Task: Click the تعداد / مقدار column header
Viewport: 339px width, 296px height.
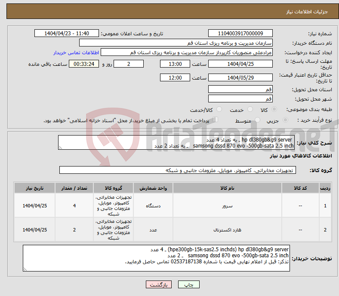Action: click(x=74, y=188)
